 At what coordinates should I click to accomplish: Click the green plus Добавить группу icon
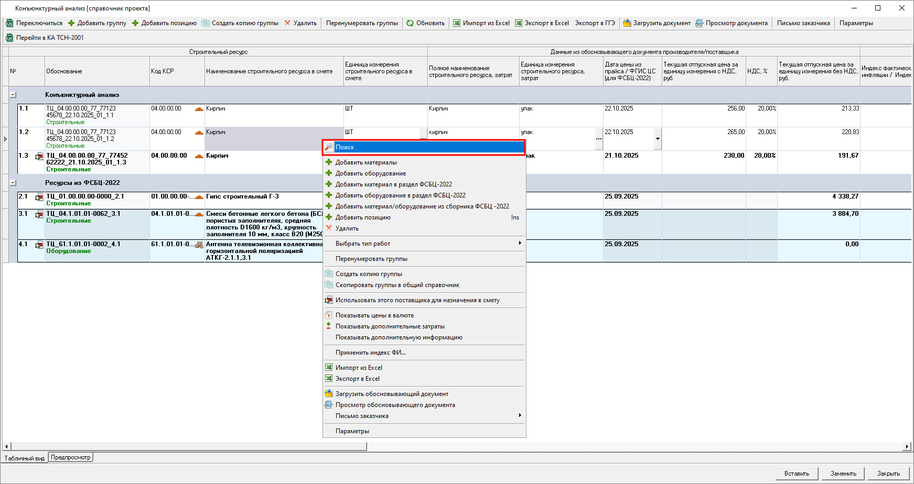pos(71,23)
